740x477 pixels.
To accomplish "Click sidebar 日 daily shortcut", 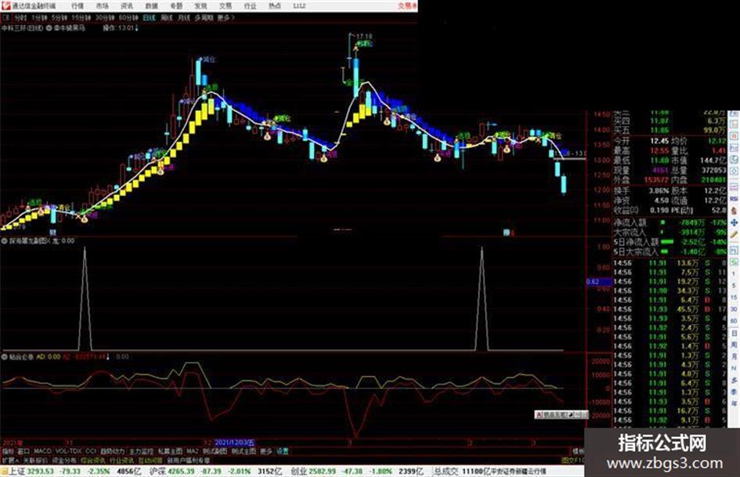I will tap(734, 333).
